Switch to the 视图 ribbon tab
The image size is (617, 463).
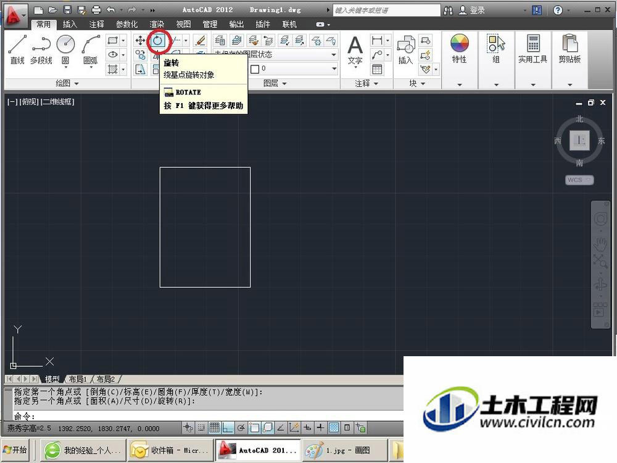183,25
